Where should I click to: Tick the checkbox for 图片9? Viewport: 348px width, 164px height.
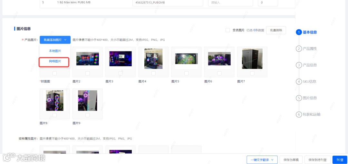87,115
